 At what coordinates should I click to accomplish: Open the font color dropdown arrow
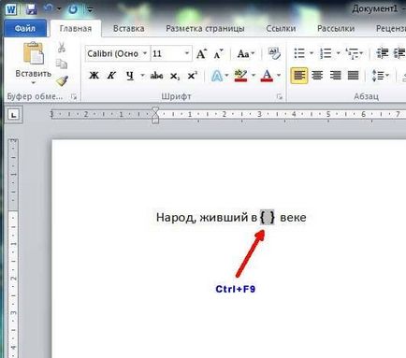pos(279,76)
